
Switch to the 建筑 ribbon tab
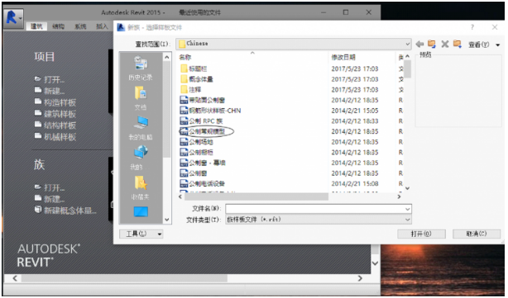[36, 26]
